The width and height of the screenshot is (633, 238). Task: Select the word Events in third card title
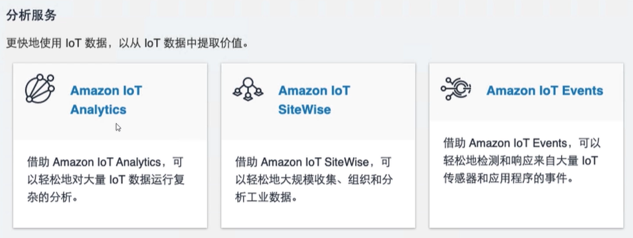tap(580, 91)
